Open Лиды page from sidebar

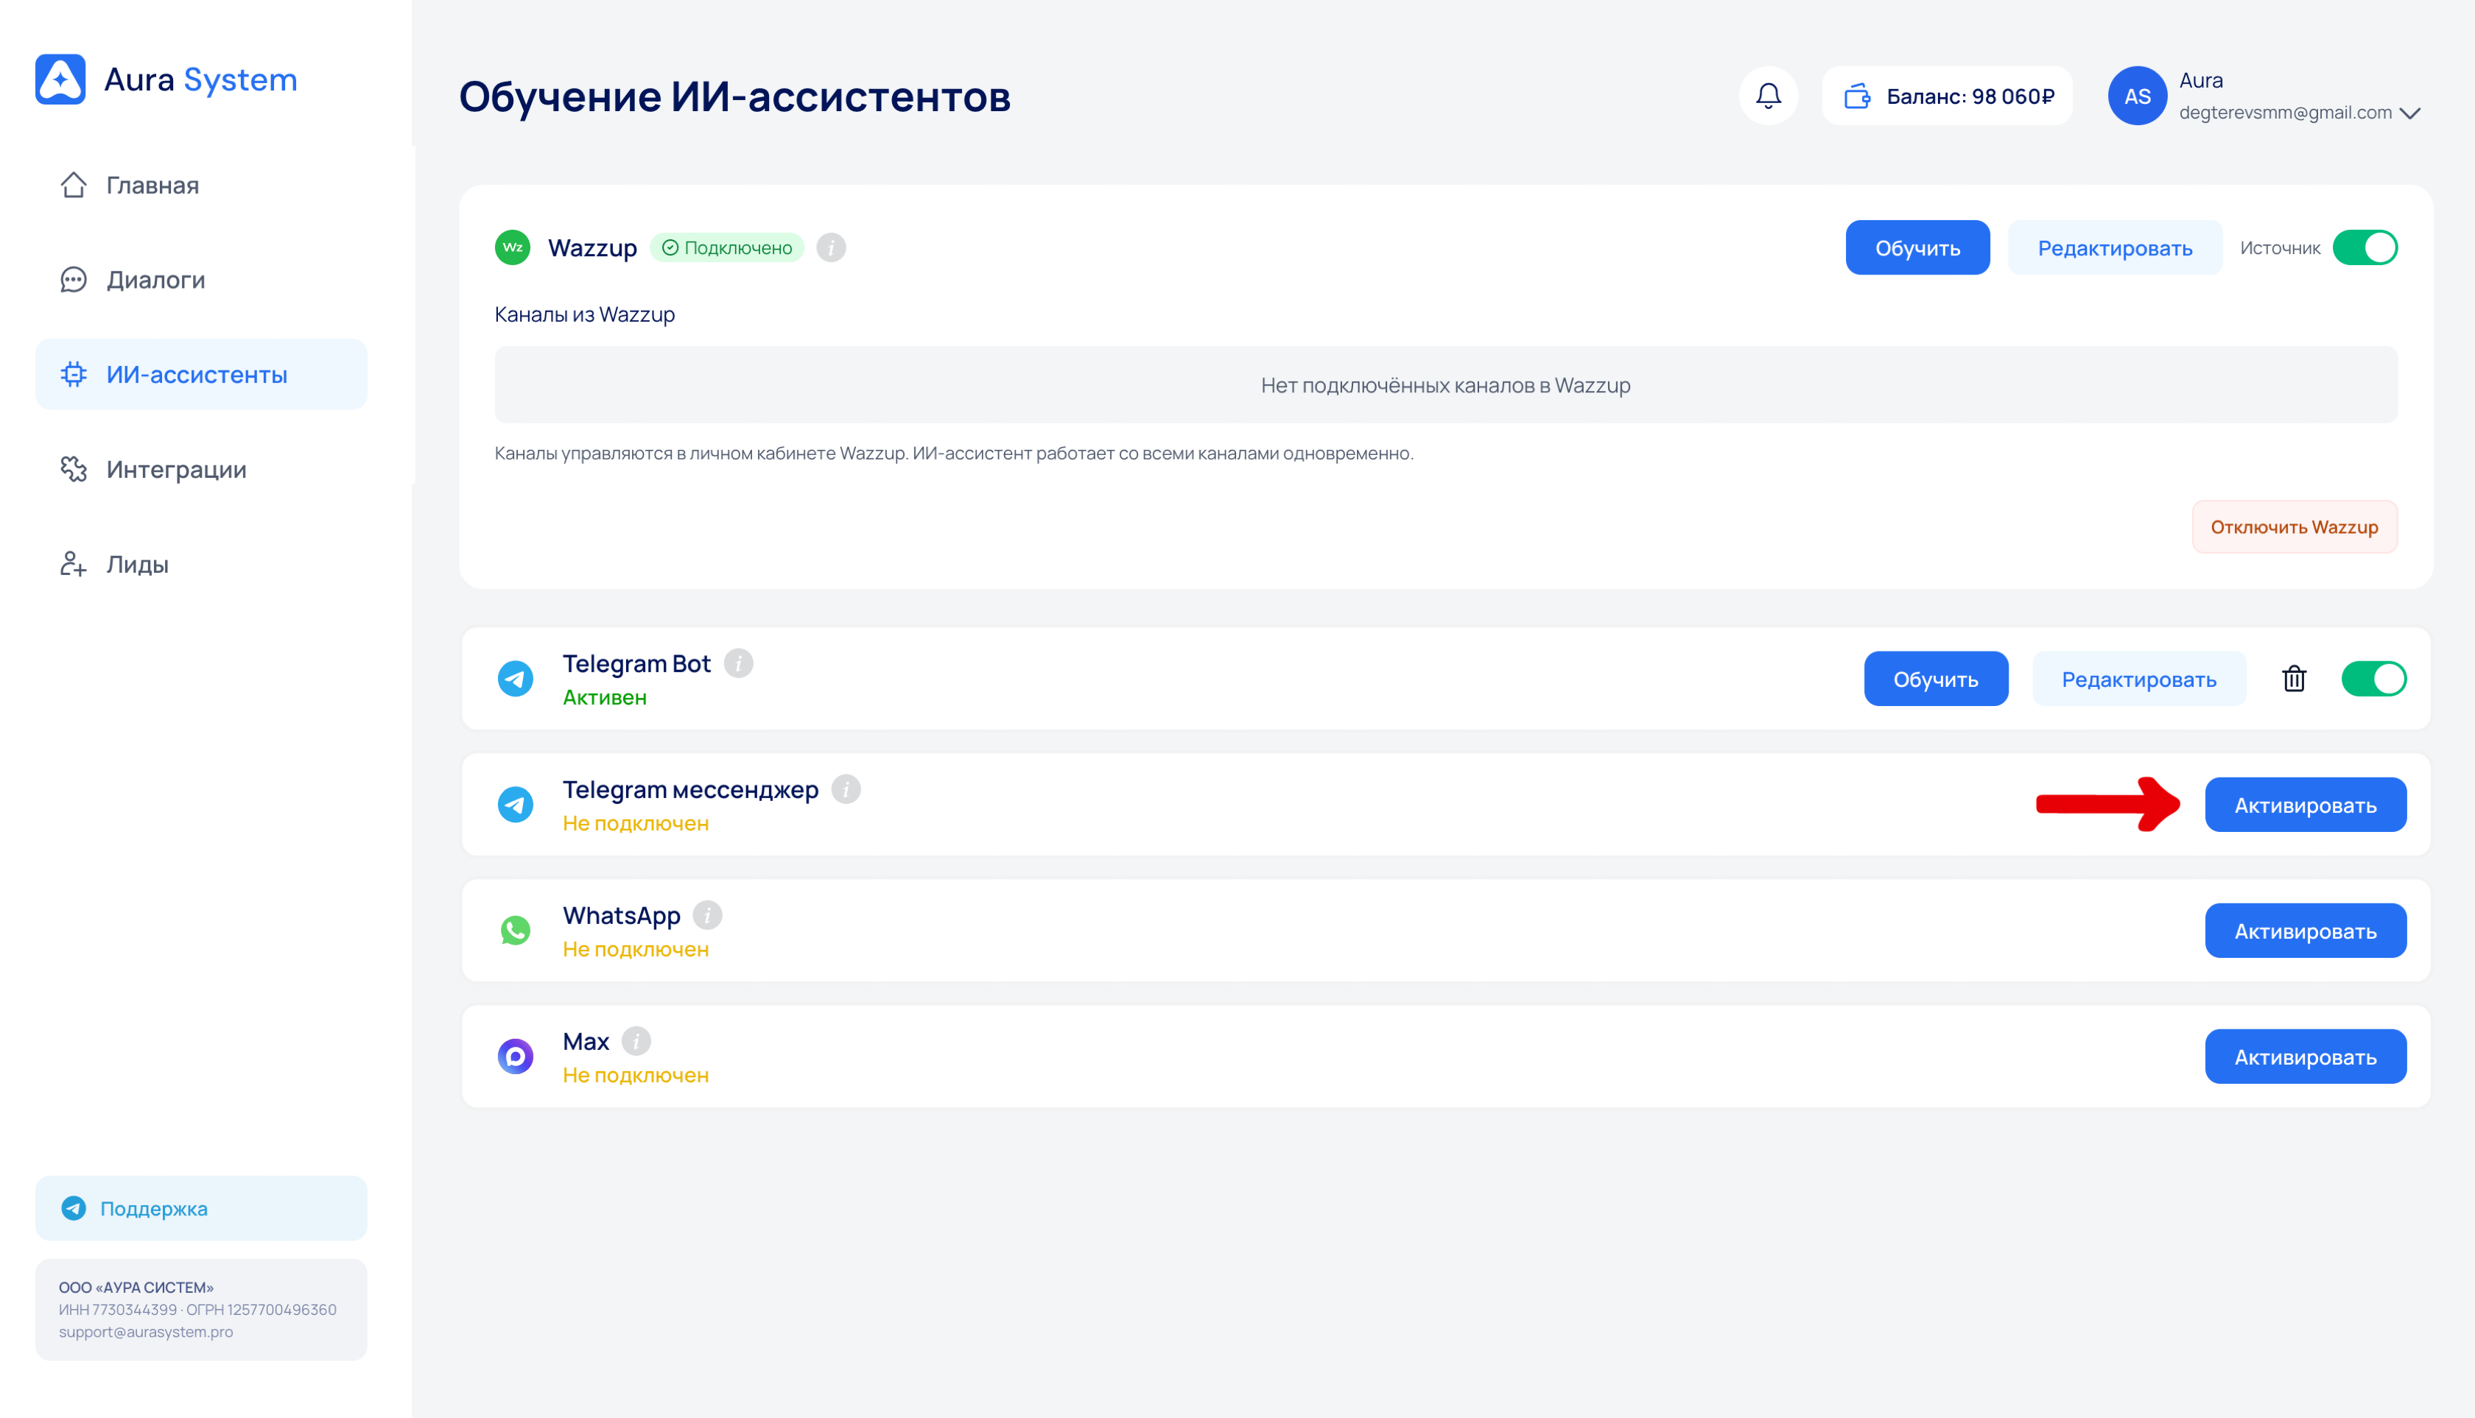(136, 564)
